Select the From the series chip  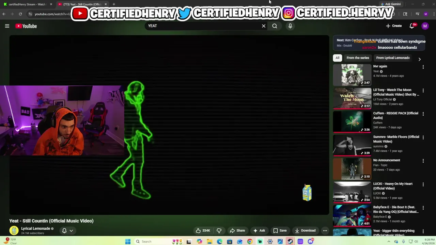coord(358,58)
